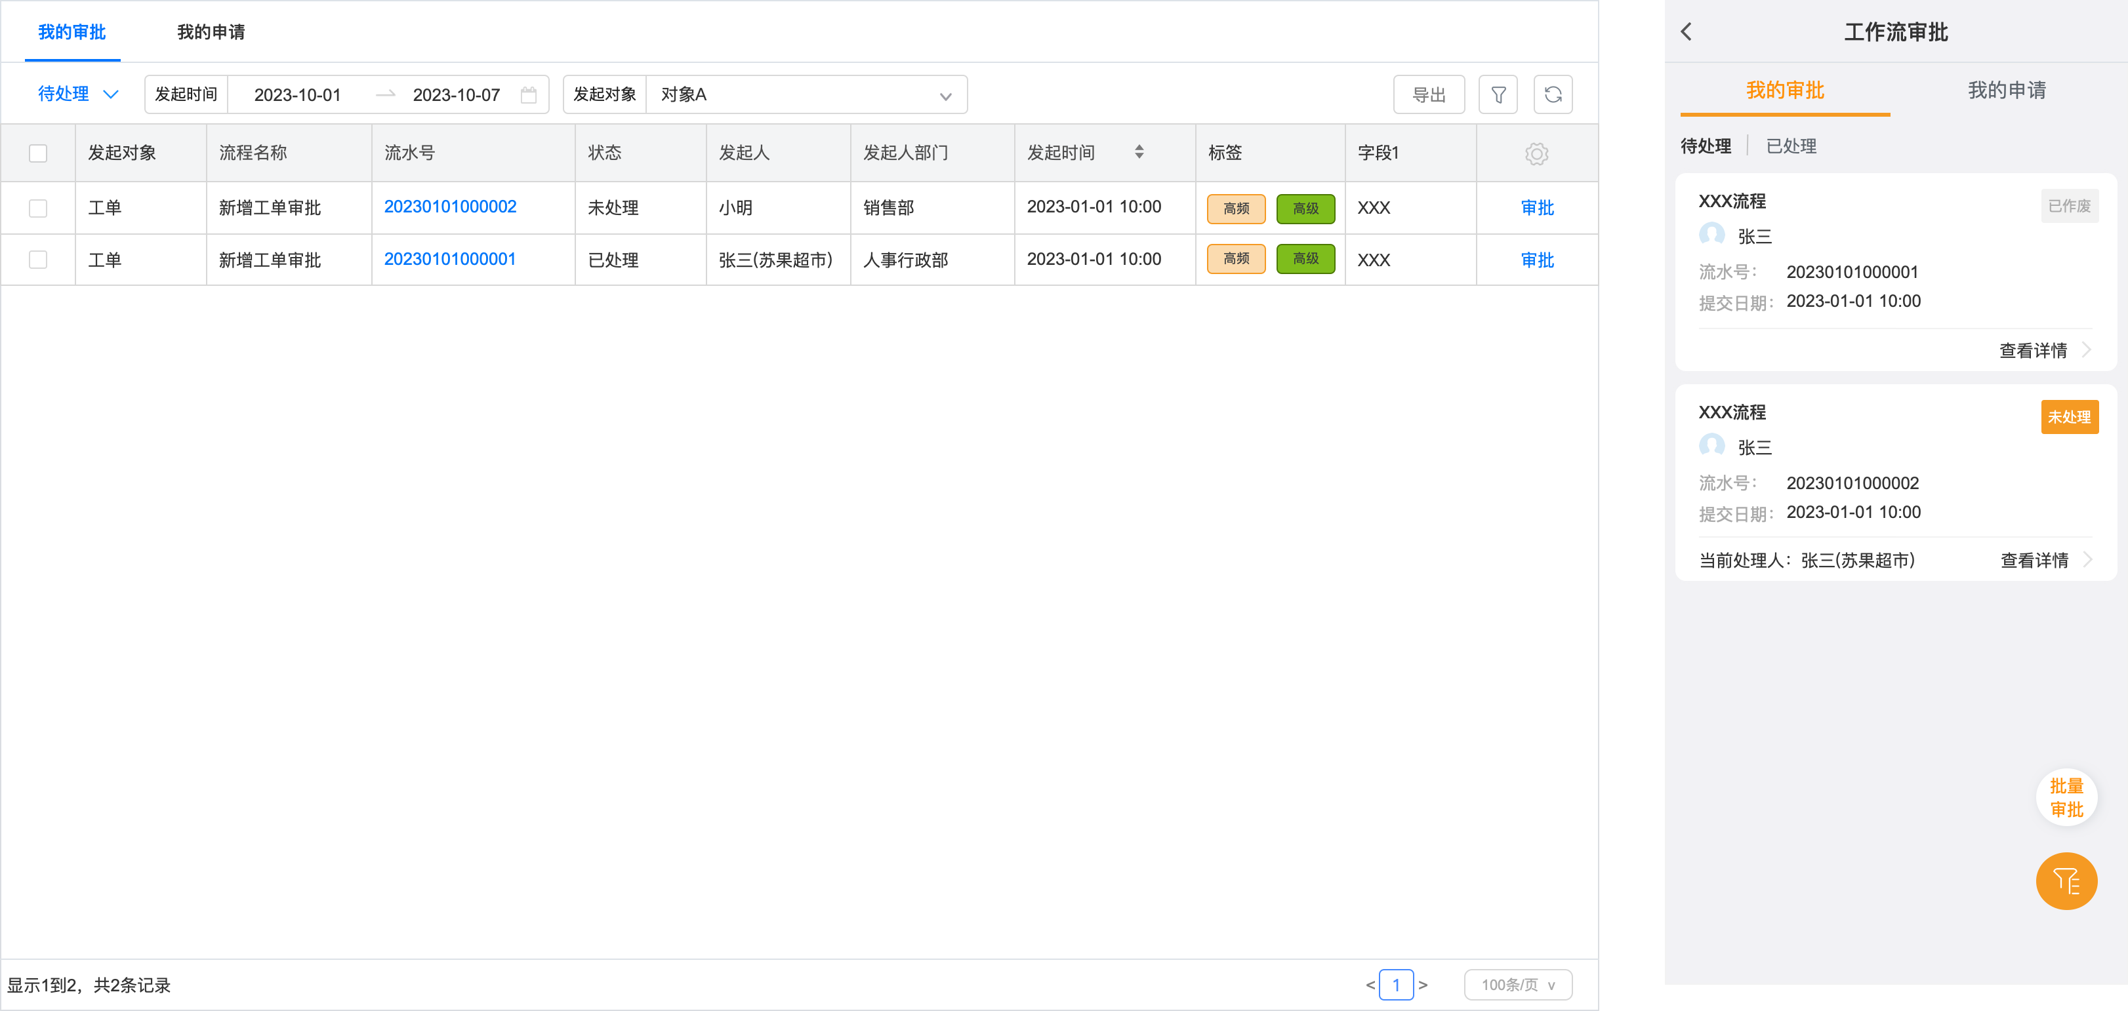2128x1011 pixels.
Task: Click the back arrow in mobile header
Action: tap(1687, 32)
